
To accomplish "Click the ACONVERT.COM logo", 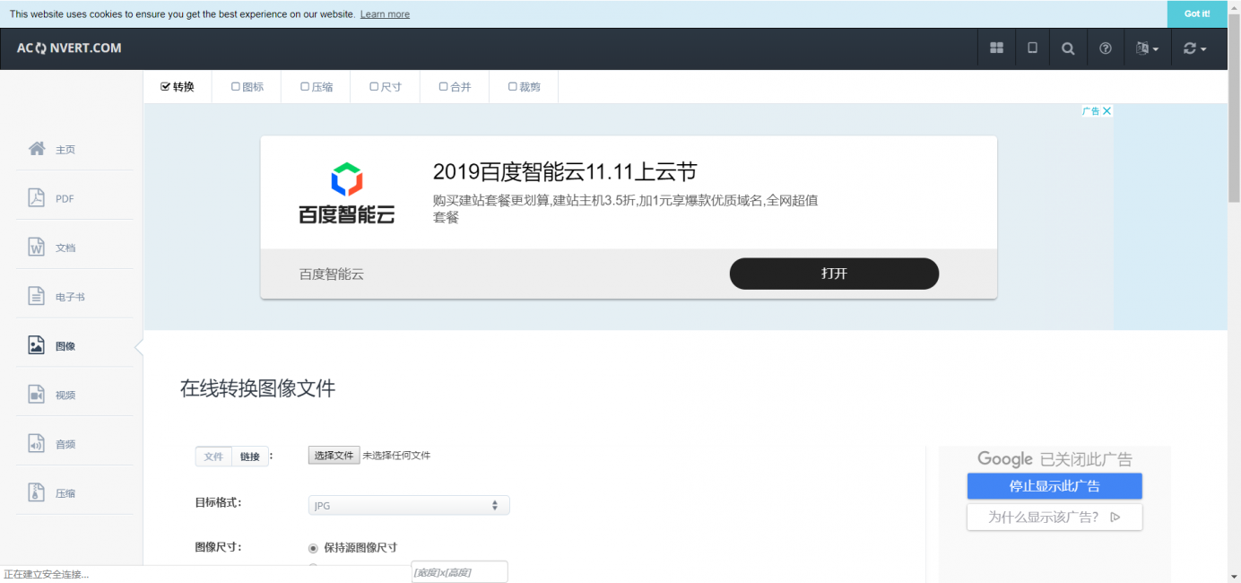I will point(69,48).
